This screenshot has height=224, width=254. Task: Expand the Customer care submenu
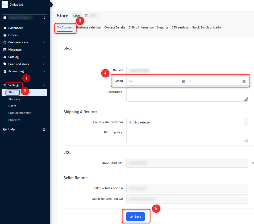coord(44,42)
